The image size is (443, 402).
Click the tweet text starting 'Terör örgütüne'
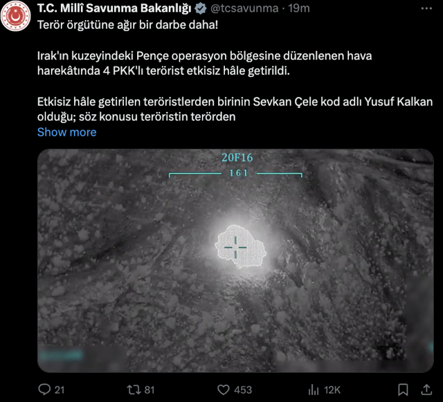(x=127, y=24)
